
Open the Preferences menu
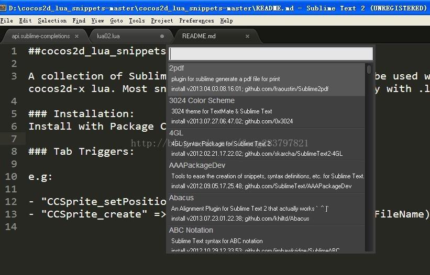196,20
